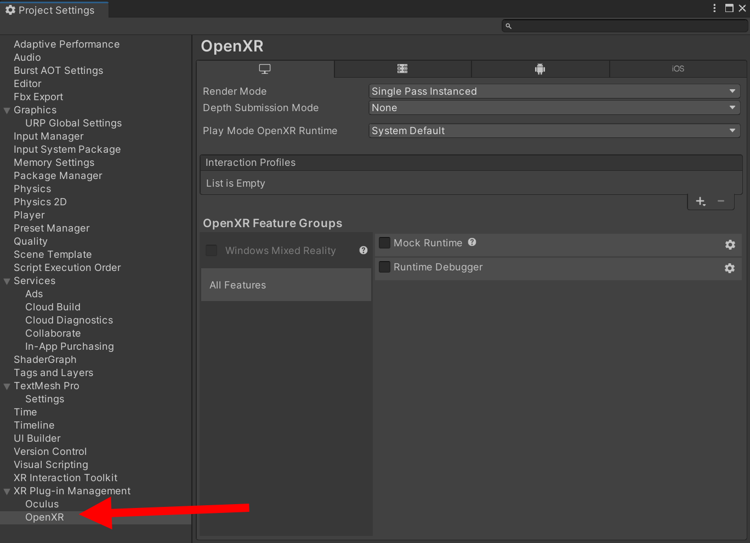Open Package Manager settings
Image resolution: width=750 pixels, height=543 pixels.
(58, 176)
